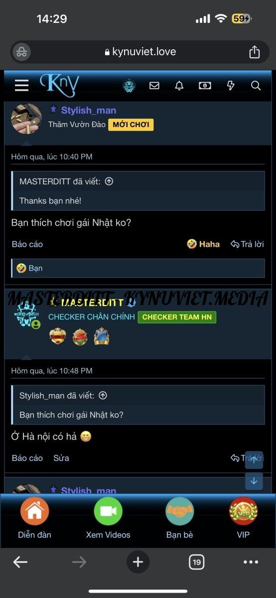Tap the kynuviet.love address field
Screen dimensions: 276x598
(x=138, y=52)
